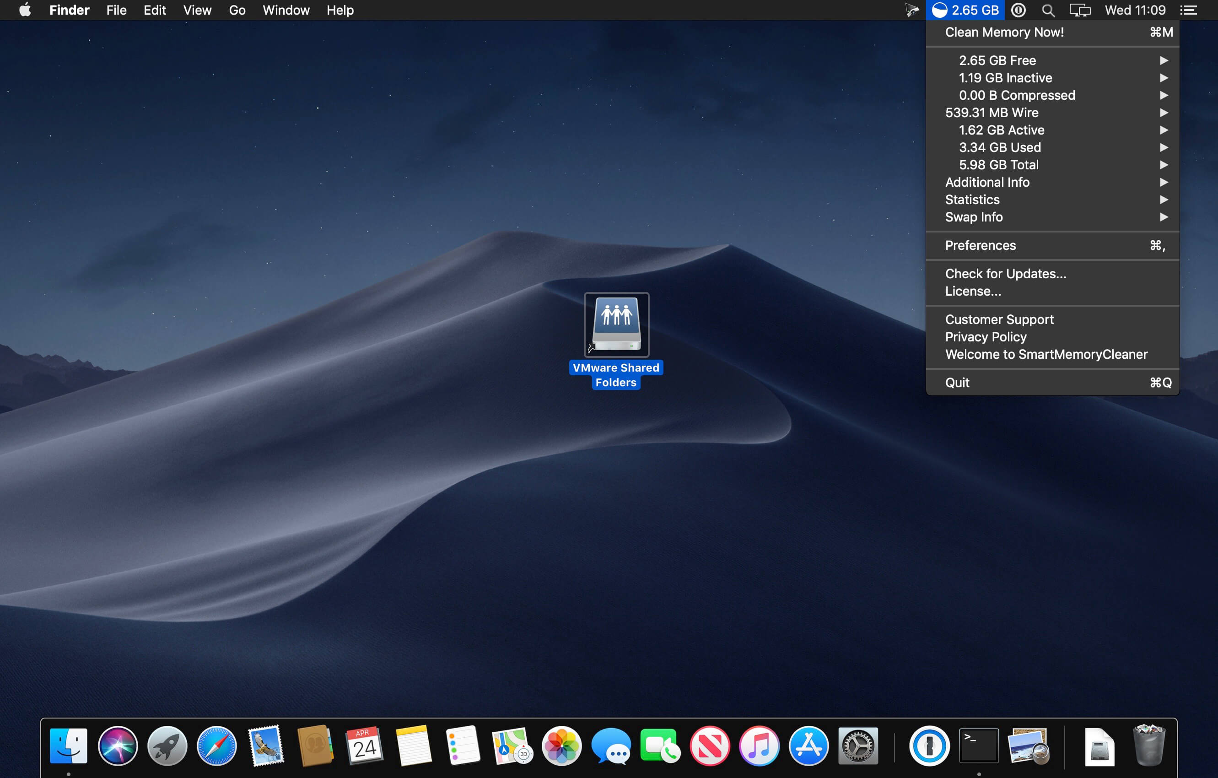The height and width of the screenshot is (778, 1218).
Task: Open the 1Password icon in menu bar
Action: [x=1018, y=10]
